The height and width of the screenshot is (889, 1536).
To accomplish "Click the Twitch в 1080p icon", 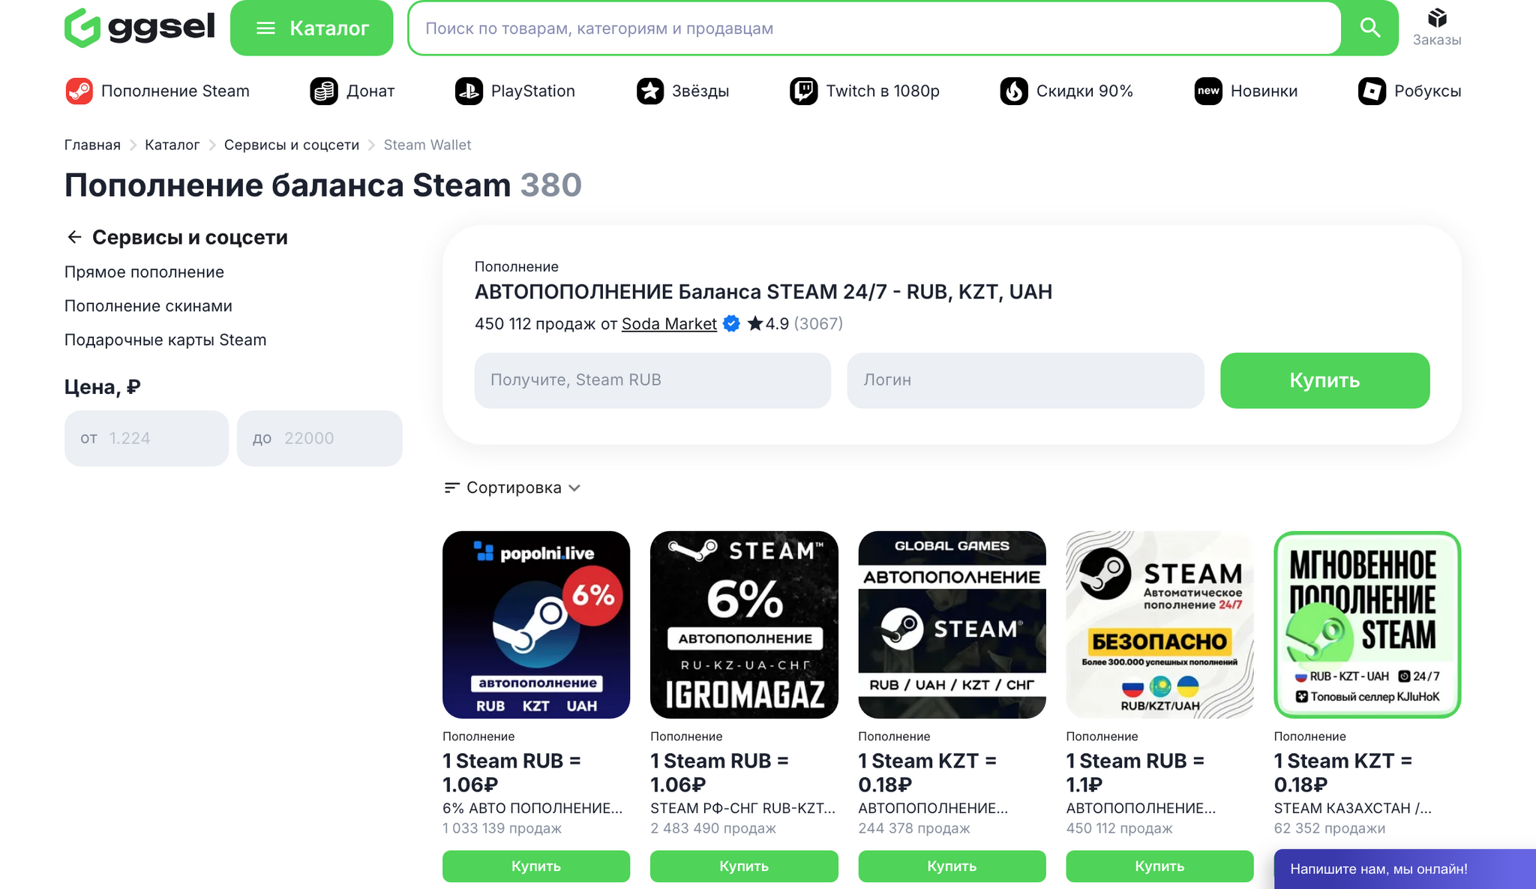I will [803, 91].
